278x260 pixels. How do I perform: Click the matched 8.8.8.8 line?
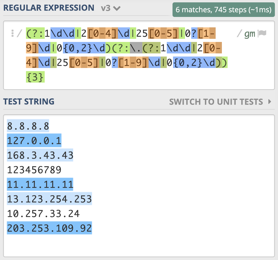click(28, 126)
